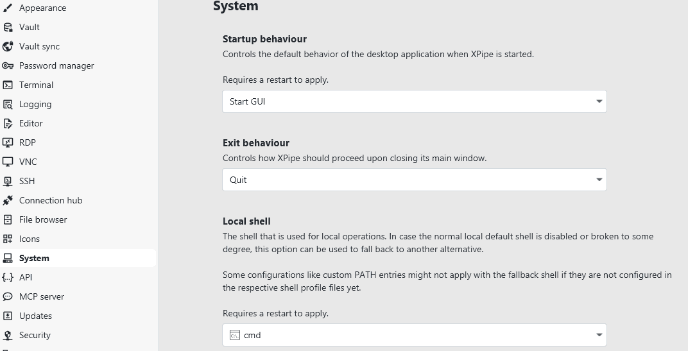The width and height of the screenshot is (688, 351).
Task: Go to the Editor settings section
Action: (31, 124)
